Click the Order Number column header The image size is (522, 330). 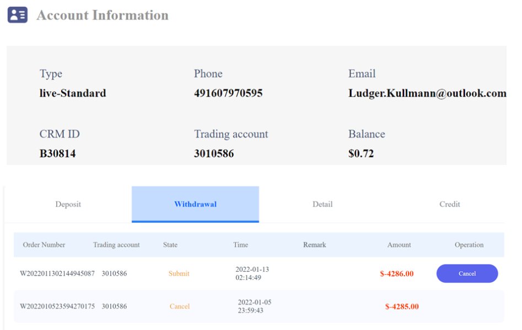[x=44, y=245]
